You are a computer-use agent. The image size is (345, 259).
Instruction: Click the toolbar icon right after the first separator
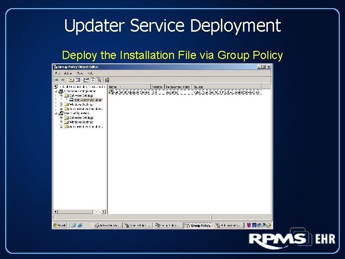tap(86, 80)
